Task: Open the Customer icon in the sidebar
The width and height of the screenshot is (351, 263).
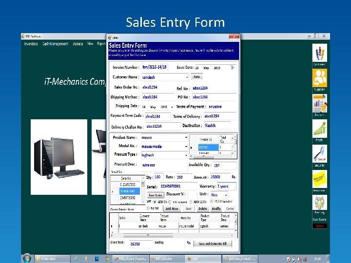Action: tap(320, 53)
